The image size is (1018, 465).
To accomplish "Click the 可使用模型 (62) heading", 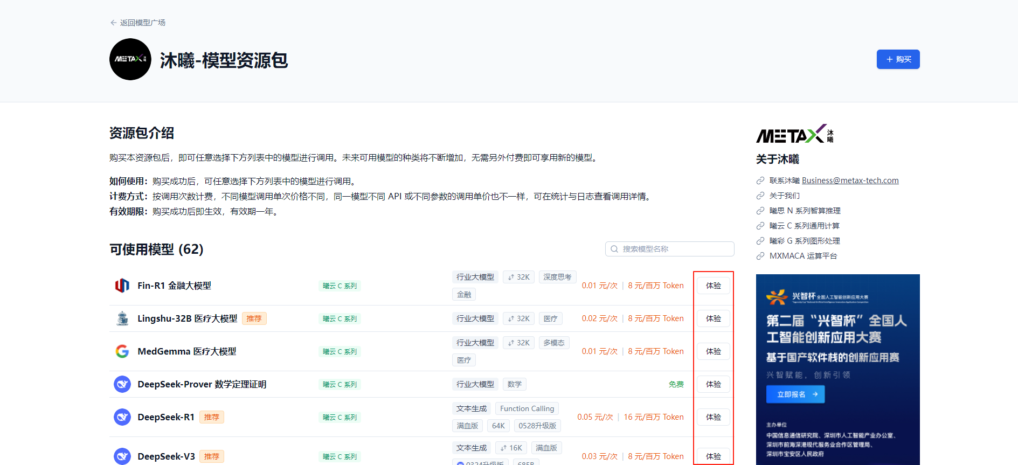I will point(156,249).
